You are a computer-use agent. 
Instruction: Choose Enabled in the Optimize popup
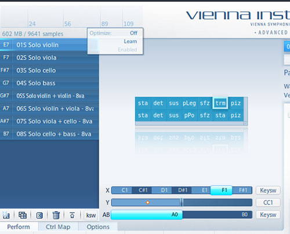(x=128, y=50)
